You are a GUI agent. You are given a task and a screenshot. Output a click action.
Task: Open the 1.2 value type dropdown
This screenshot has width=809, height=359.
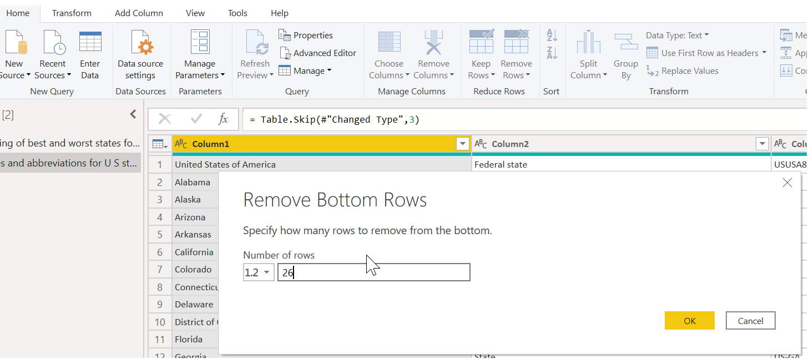point(259,272)
